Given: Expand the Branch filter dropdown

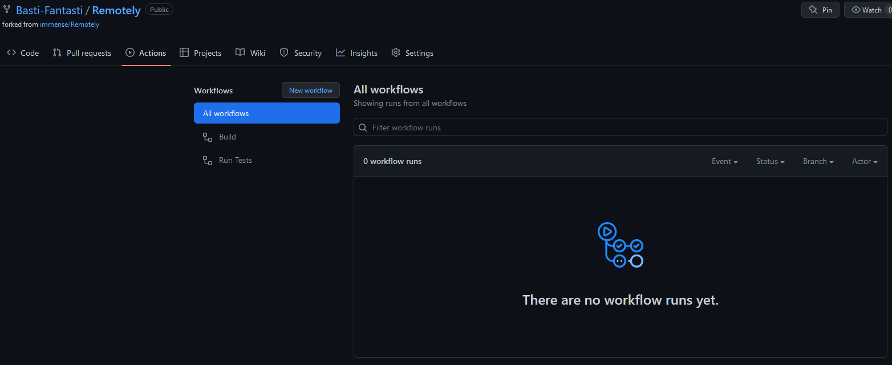Looking at the screenshot, I should click(x=818, y=161).
